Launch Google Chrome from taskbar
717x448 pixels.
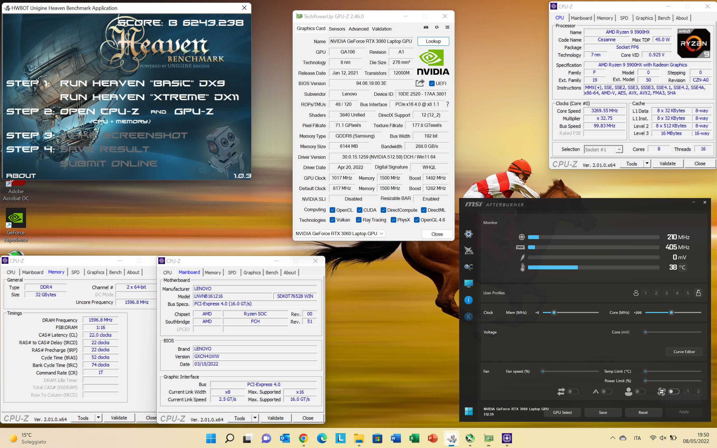tap(303, 438)
